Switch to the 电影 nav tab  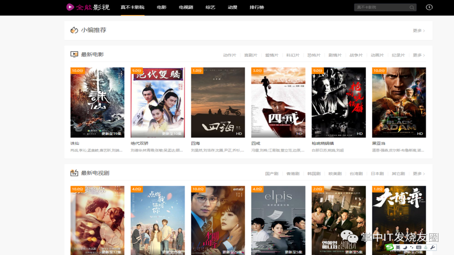[162, 7]
